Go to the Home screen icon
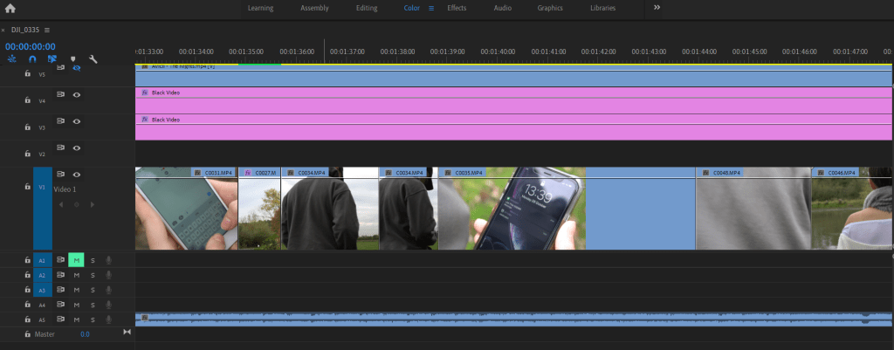This screenshot has width=894, height=350. 10,8
